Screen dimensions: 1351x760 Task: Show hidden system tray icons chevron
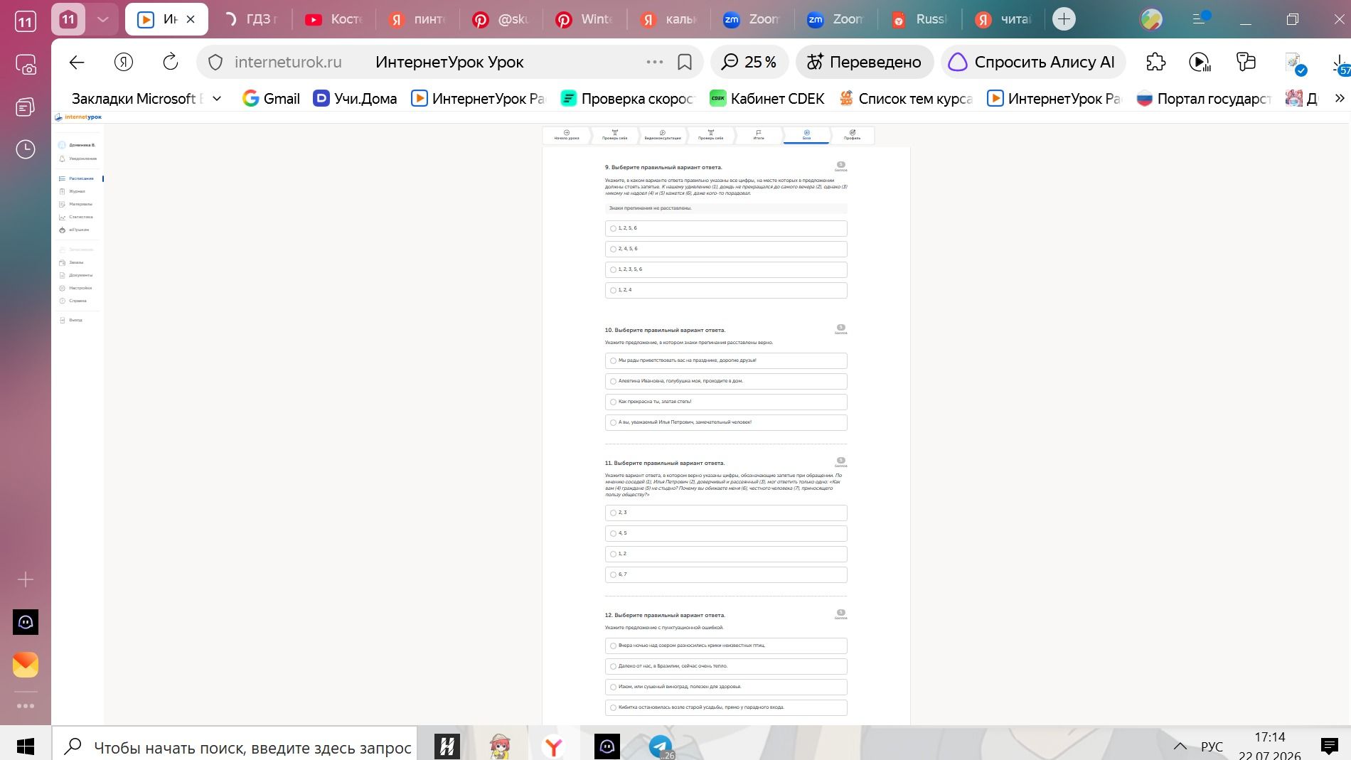(1180, 746)
